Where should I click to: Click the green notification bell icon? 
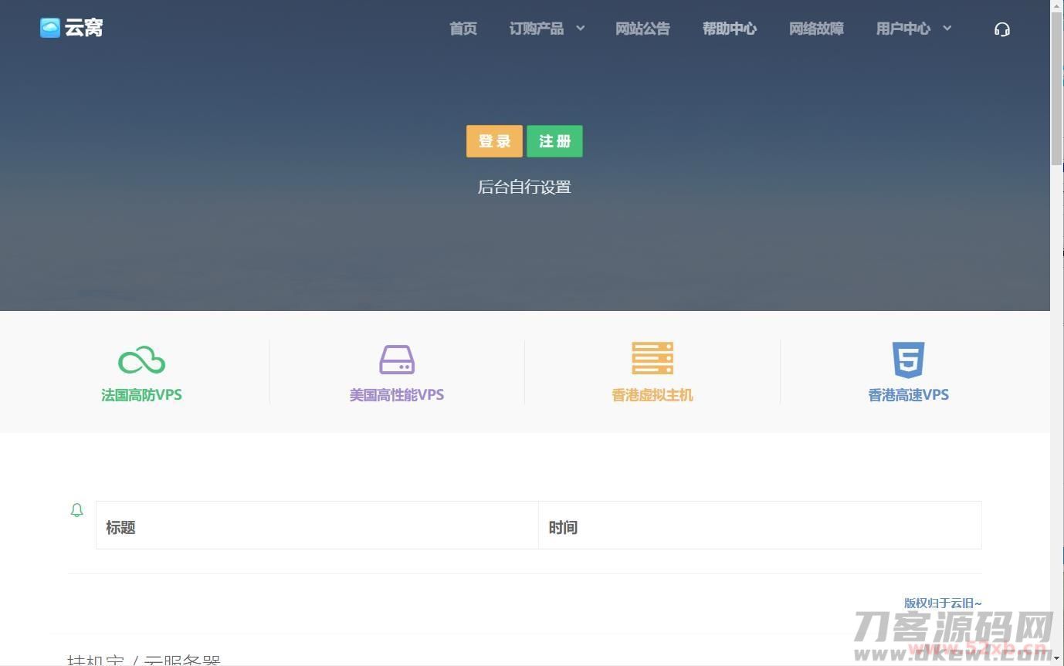[x=76, y=510]
